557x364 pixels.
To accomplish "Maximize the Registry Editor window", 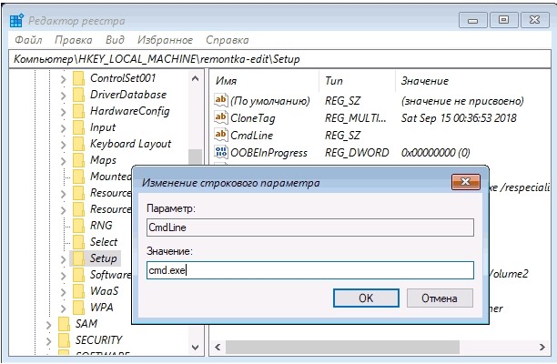I will pos(503,20).
